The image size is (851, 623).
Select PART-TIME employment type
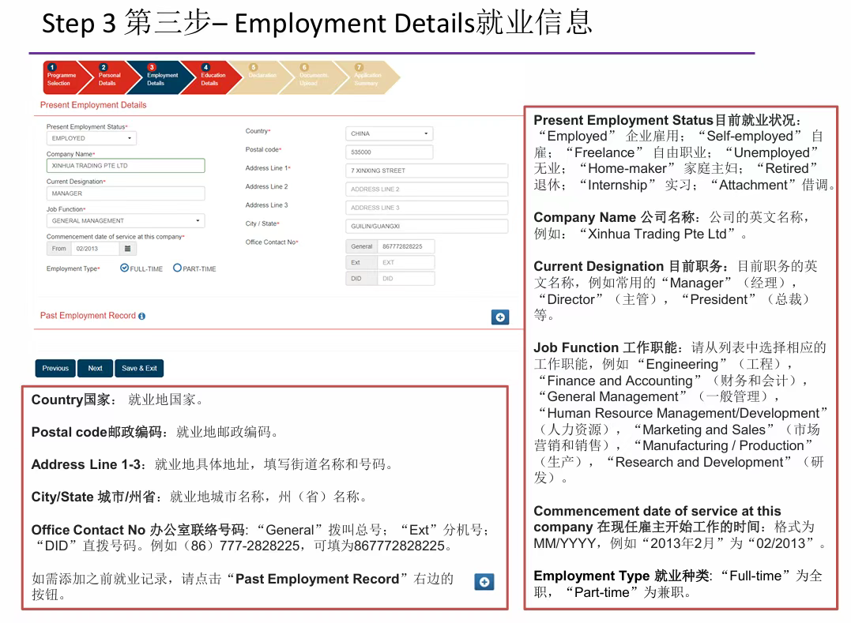click(177, 268)
